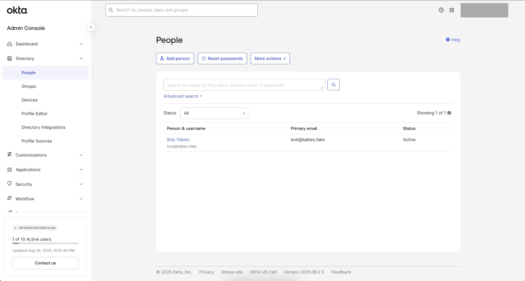Click the Okta logo
Screen dimensions: 525x281
coord(17,10)
